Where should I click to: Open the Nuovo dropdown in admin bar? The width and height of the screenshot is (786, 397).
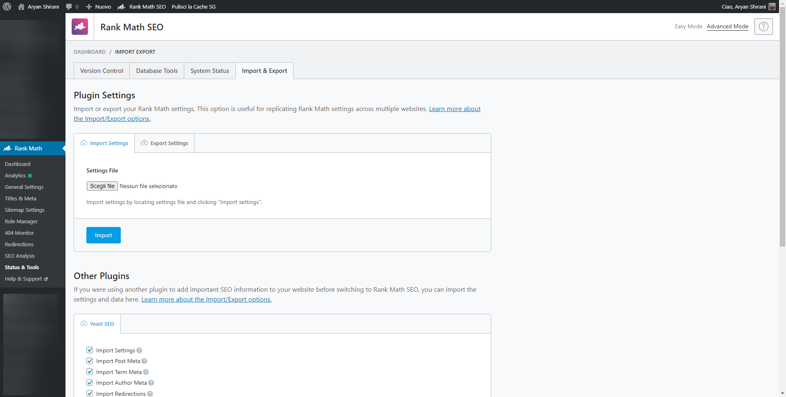[99, 7]
